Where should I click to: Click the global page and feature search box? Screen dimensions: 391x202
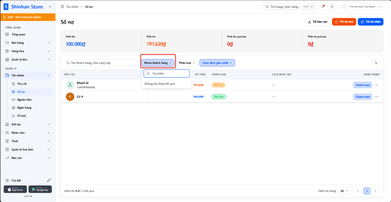point(290,7)
